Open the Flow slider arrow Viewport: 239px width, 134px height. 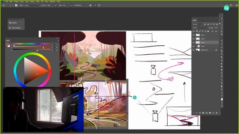[68, 5]
